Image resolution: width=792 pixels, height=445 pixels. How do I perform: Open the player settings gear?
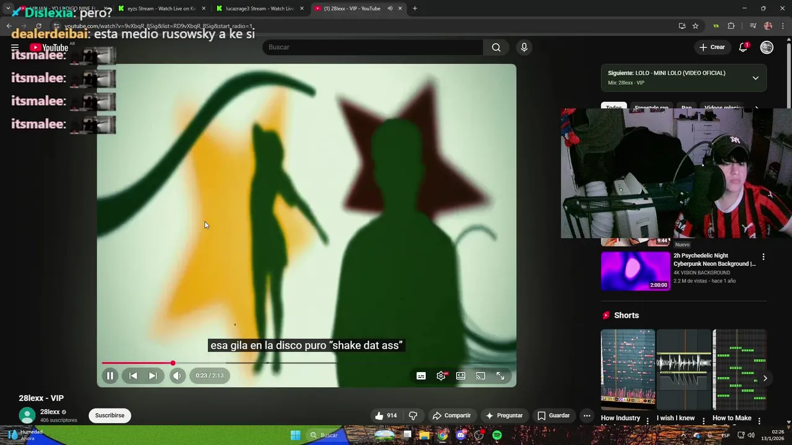[x=441, y=376]
